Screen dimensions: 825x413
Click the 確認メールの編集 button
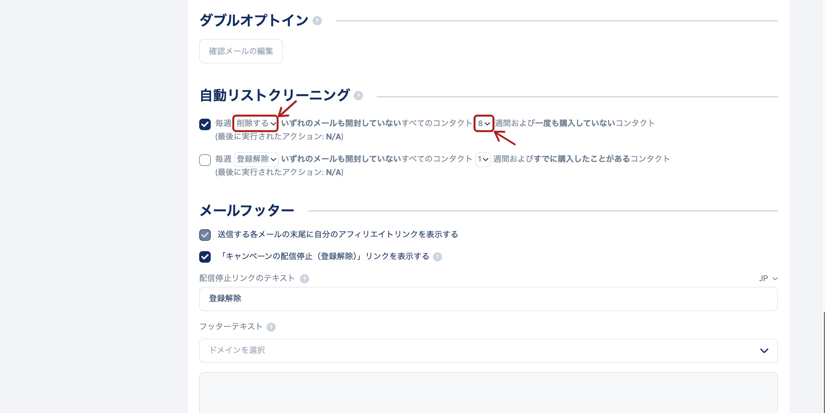coord(241,51)
